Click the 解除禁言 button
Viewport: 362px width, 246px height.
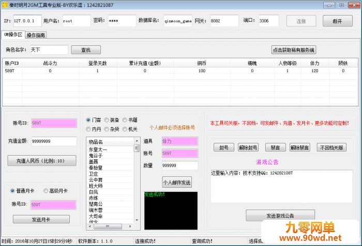pyautogui.click(x=299, y=147)
